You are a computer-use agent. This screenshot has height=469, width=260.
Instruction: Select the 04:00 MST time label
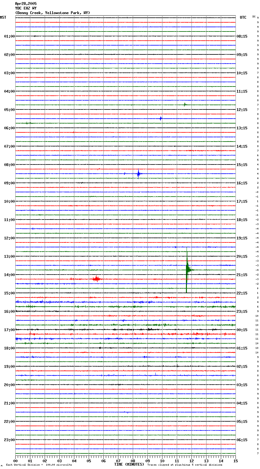[9, 91]
